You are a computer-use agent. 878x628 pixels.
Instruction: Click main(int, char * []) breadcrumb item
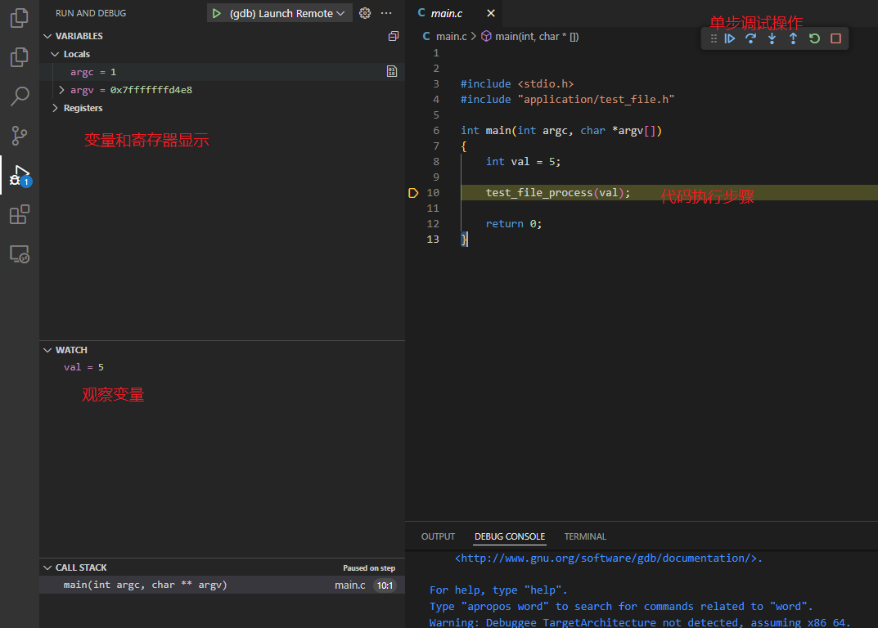coord(537,36)
